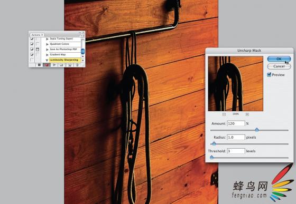The height and width of the screenshot is (204, 296).
Task: Click the Actions panel scrollbar thumb
Action: pos(82,51)
